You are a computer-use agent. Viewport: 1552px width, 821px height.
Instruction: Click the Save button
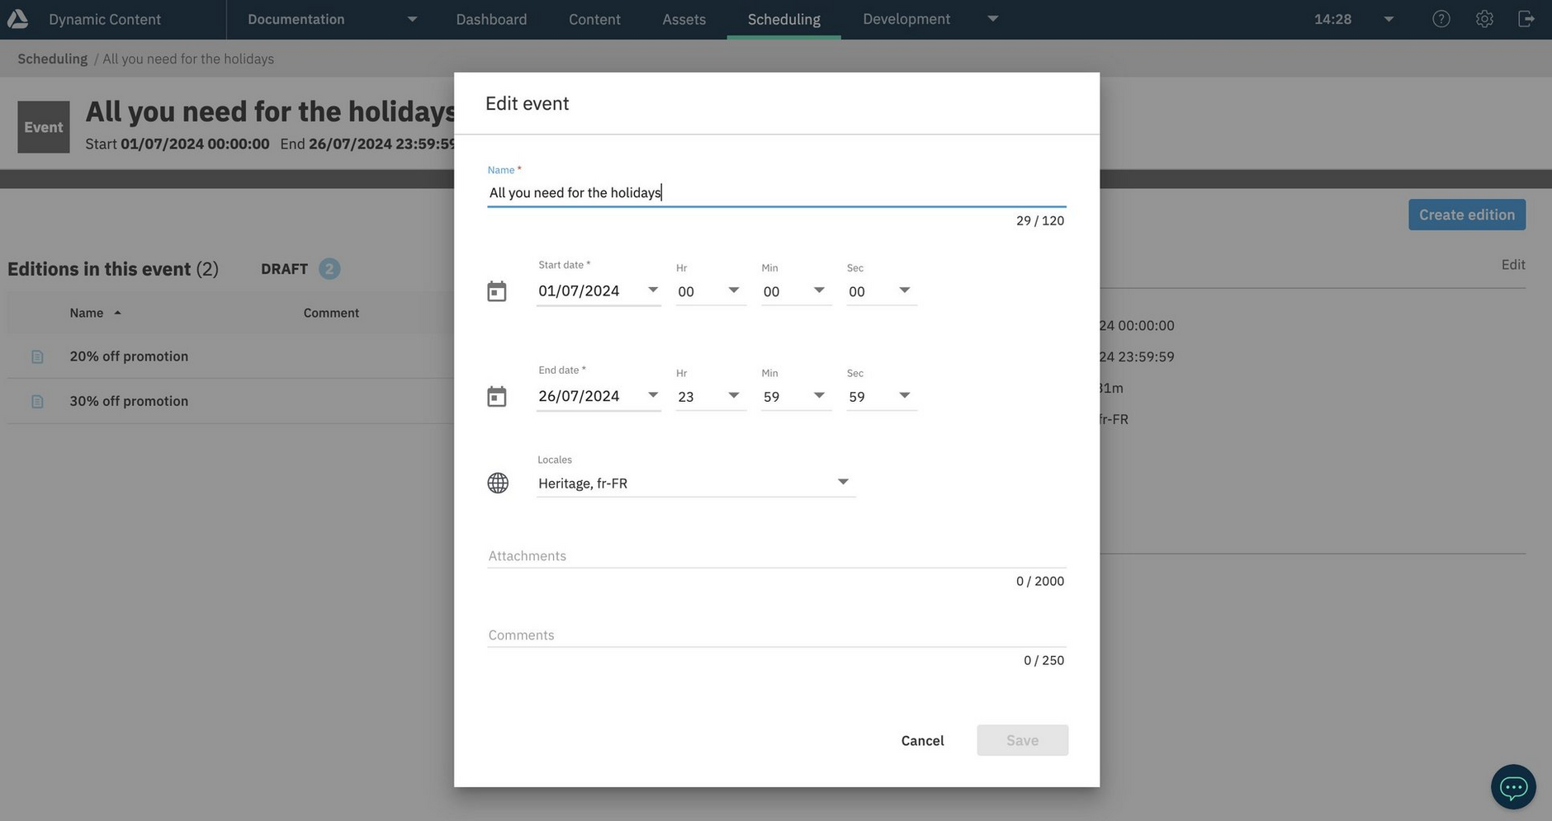coord(1022,740)
